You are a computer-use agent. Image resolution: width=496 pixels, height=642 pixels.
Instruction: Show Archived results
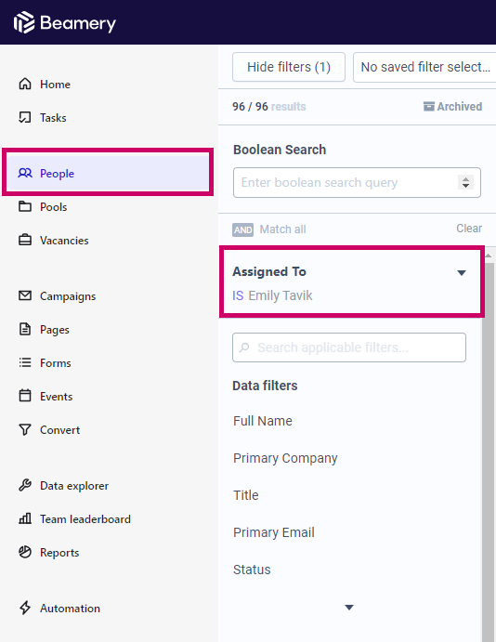pos(452,107)
